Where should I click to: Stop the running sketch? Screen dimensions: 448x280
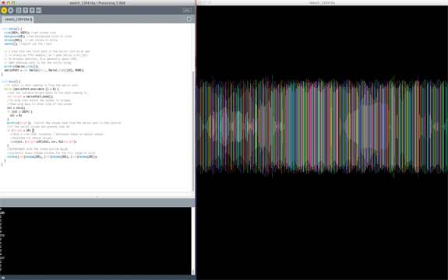click(x=11, y=11)
